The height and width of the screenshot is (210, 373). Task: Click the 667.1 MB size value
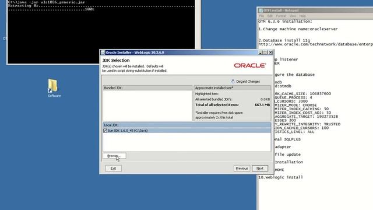coord(262,105)
